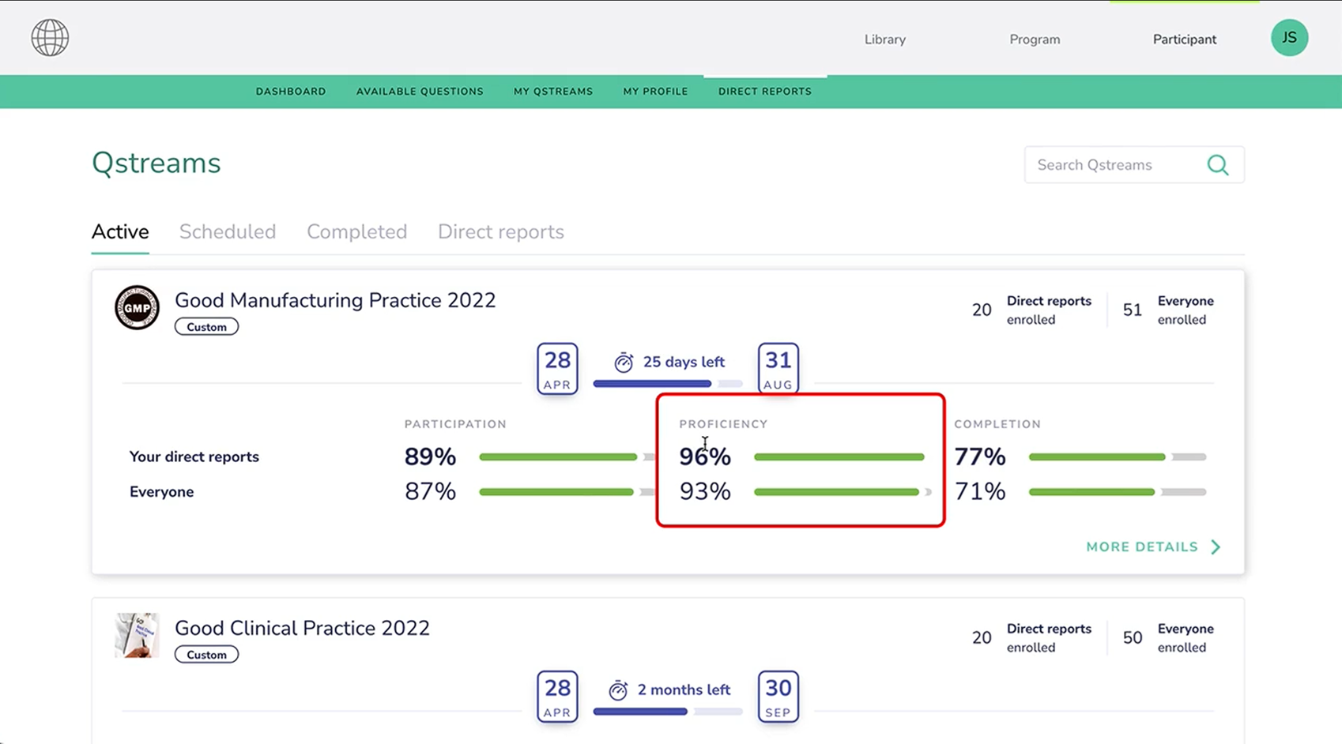The width and height of the screenshot is (1342, 744).
Task: Click Custom tag under Good Clinical Practice
Action: 206,655
